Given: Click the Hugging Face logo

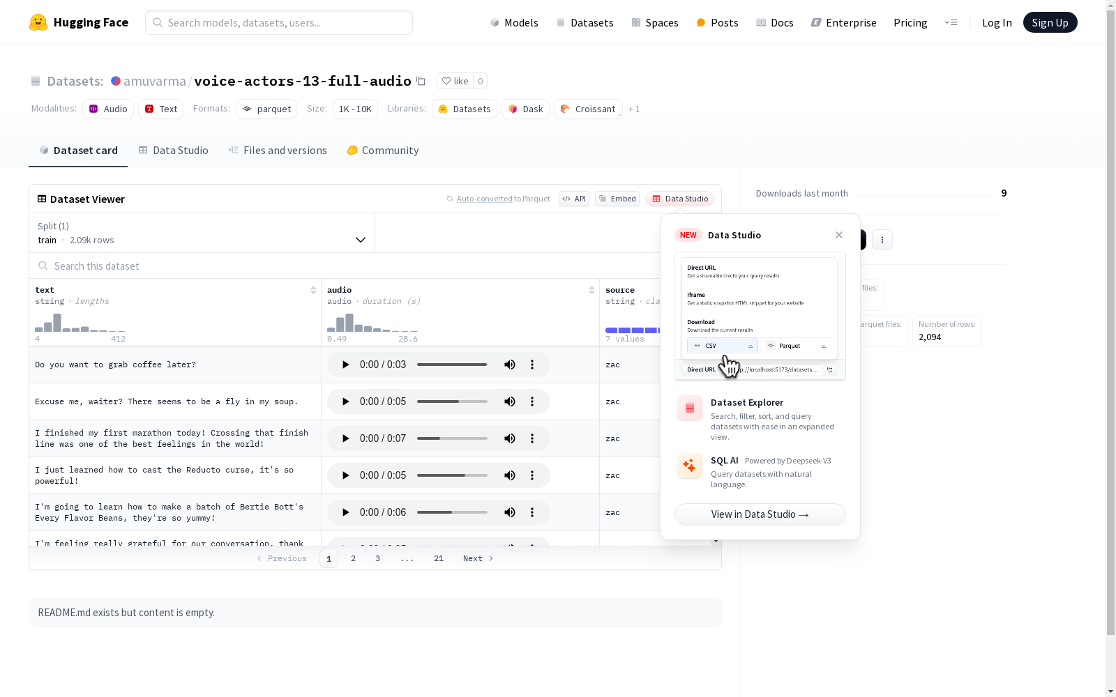Looking at the screenshot, I should tap(79, 22).
